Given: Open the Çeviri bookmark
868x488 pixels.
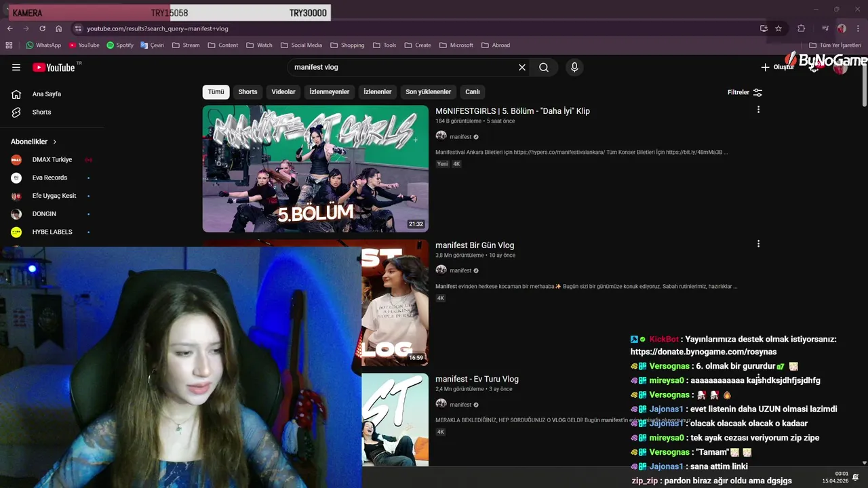Looking at the screenshot, I should click(153, 45).
